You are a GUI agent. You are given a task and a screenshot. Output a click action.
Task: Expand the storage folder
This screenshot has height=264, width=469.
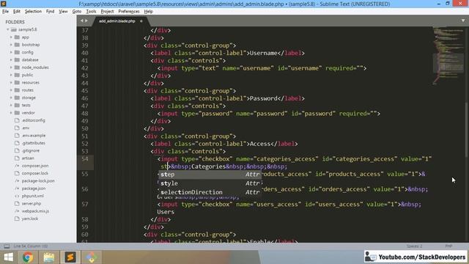11,98
